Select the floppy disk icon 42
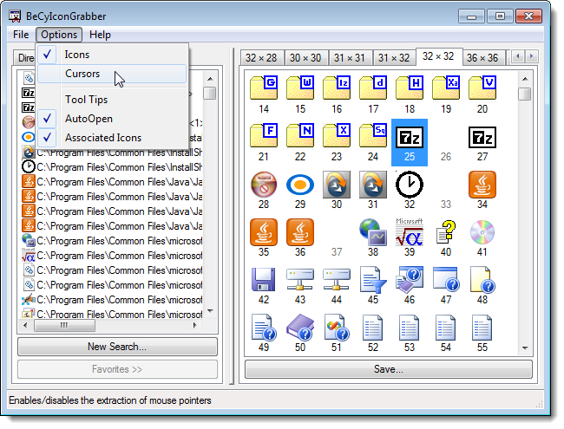The image size is (564, 429). tap(264, 280)
